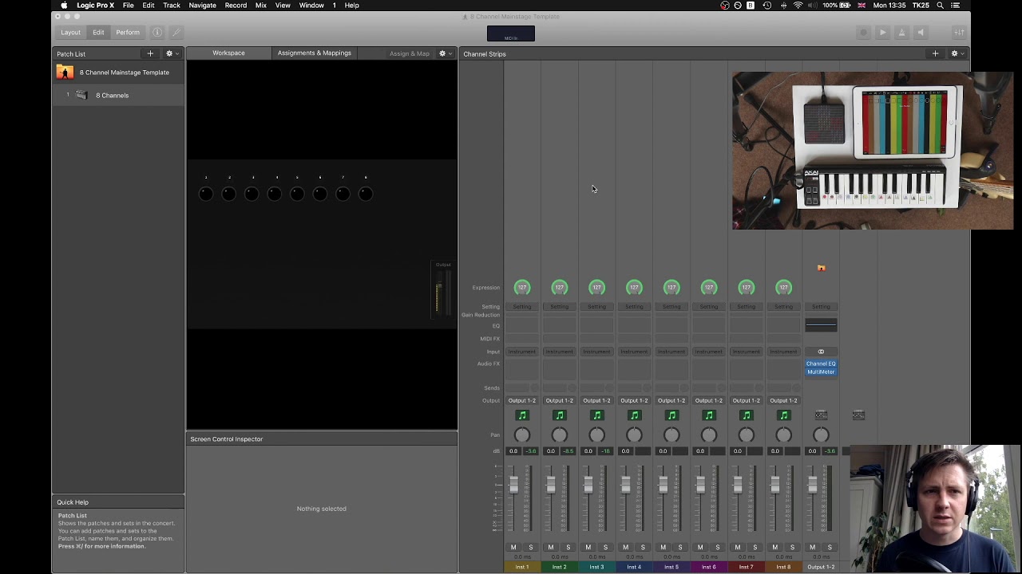Click Inst 4 green music note icon

[634, 415]
